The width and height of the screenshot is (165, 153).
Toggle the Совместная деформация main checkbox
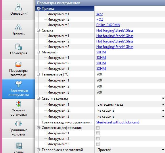97,127
